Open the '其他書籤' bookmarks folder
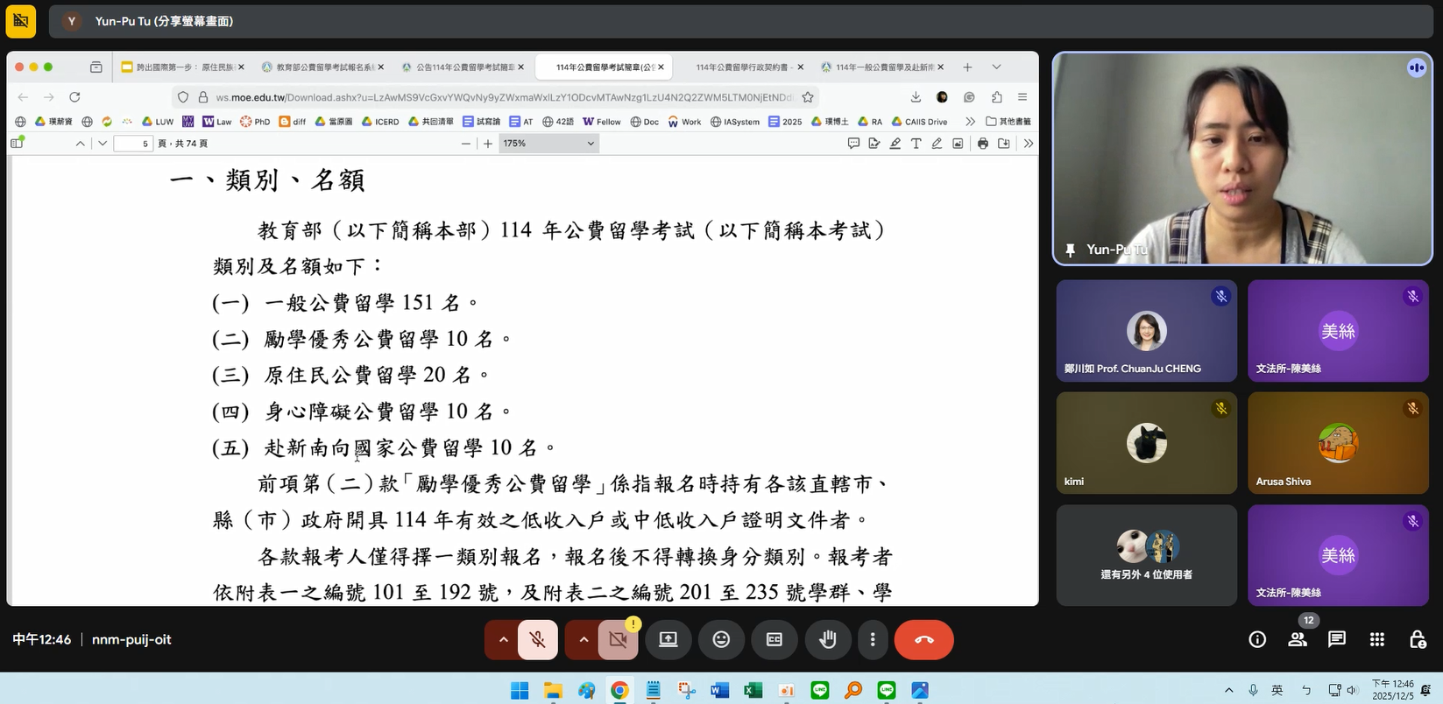 point(1008,122)
